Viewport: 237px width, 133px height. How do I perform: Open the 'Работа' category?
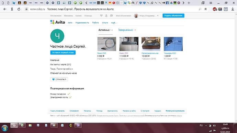pos(95,23)
